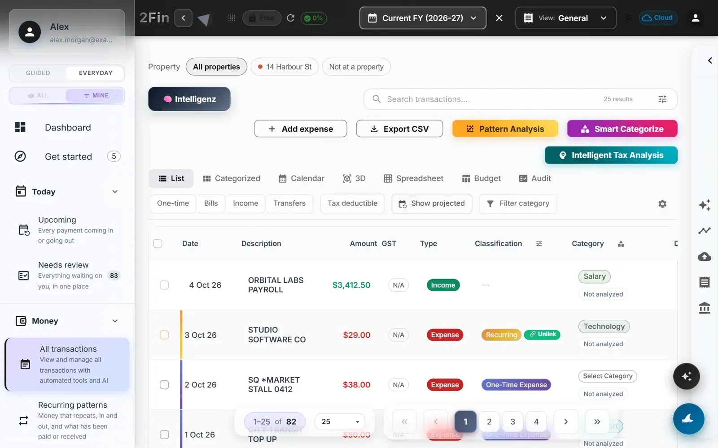718x448 pixels.
Task: Change the Technology category chip
Action: (x=604, y=326)
